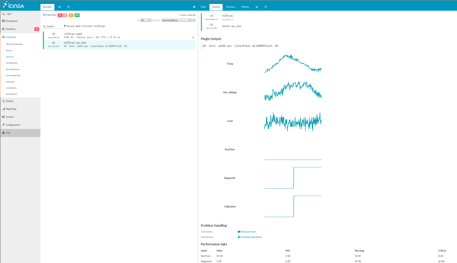457x263 pixels.
Task: Click the green 855 OK services badge
Action: (x=77, y=15)
